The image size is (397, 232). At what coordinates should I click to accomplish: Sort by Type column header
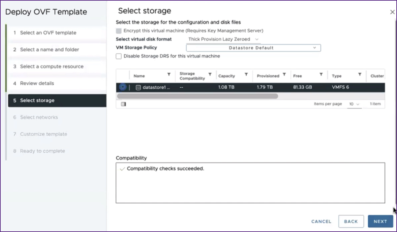[337, 76]
